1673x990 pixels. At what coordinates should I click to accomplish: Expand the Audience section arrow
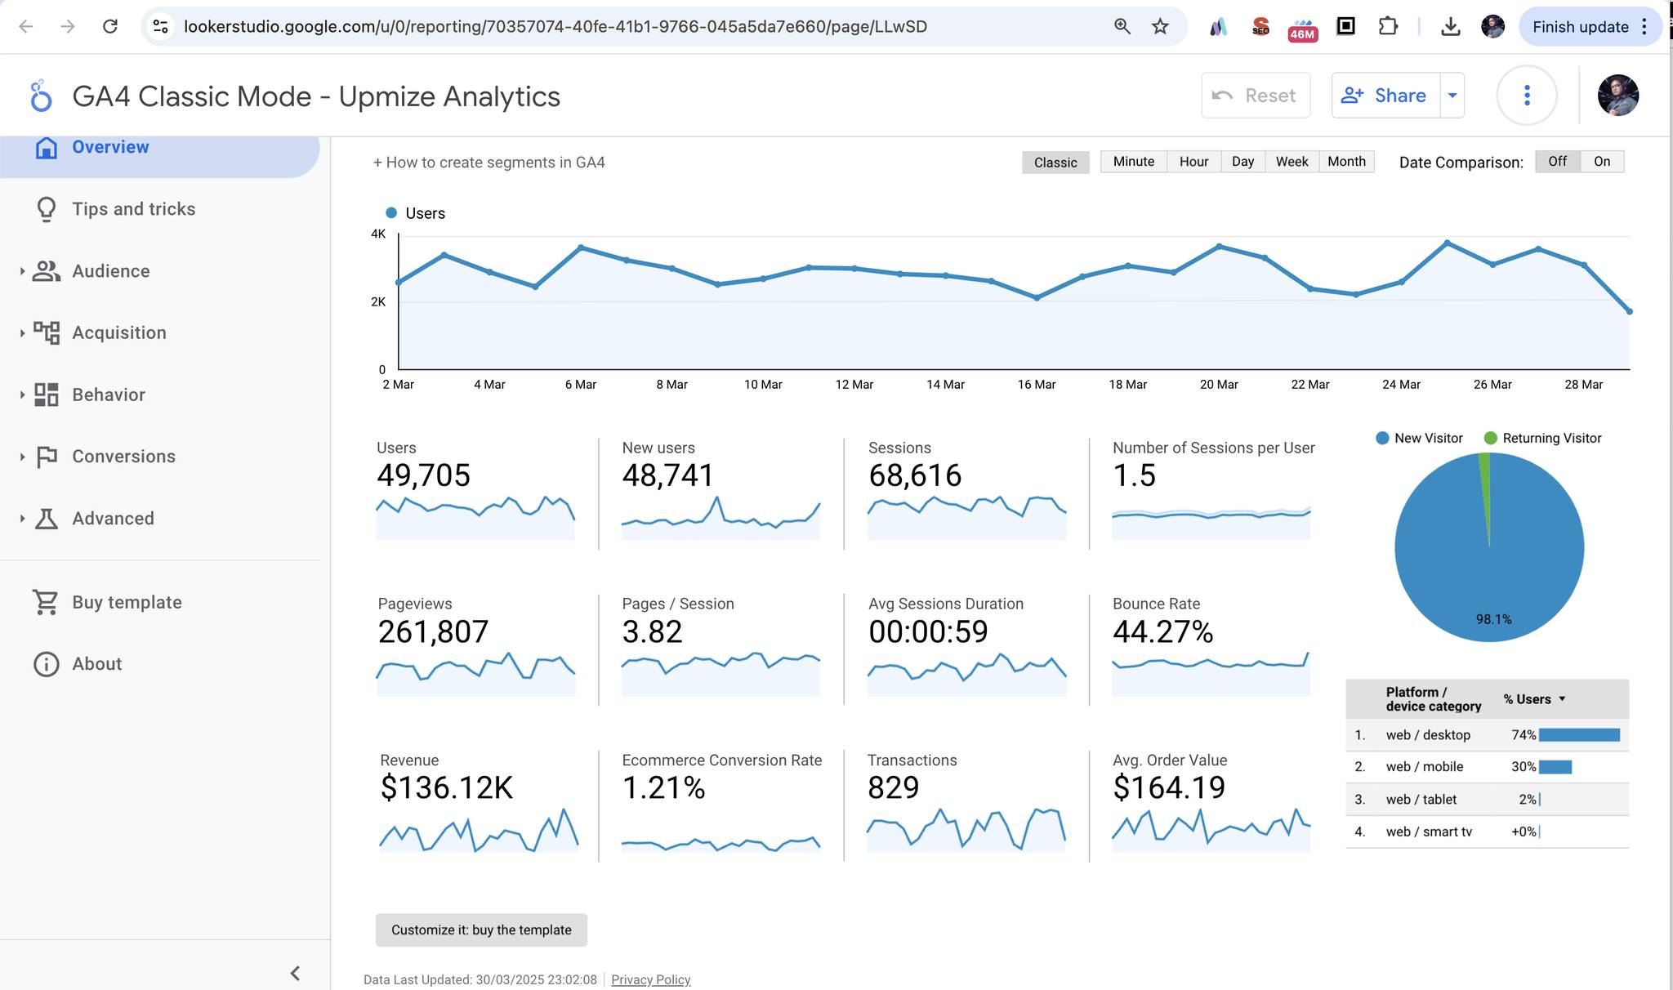coord(22,271)
